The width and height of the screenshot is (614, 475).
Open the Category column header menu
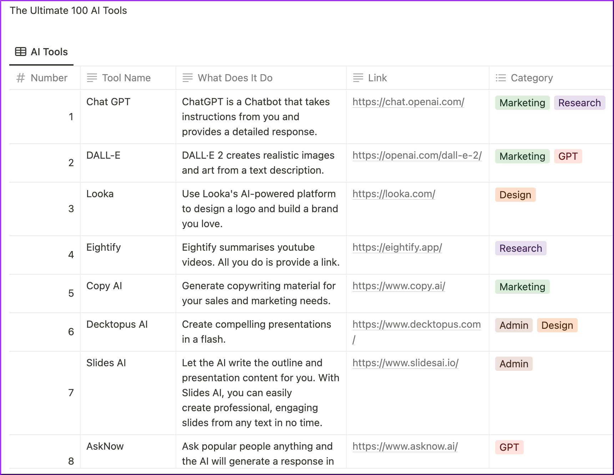pyautogui.click(x=551, y=78)
